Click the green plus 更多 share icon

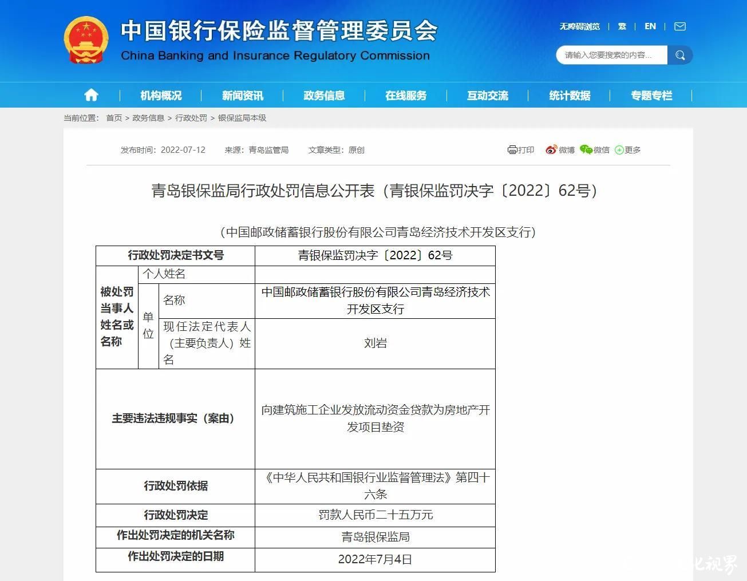(619, 150)
